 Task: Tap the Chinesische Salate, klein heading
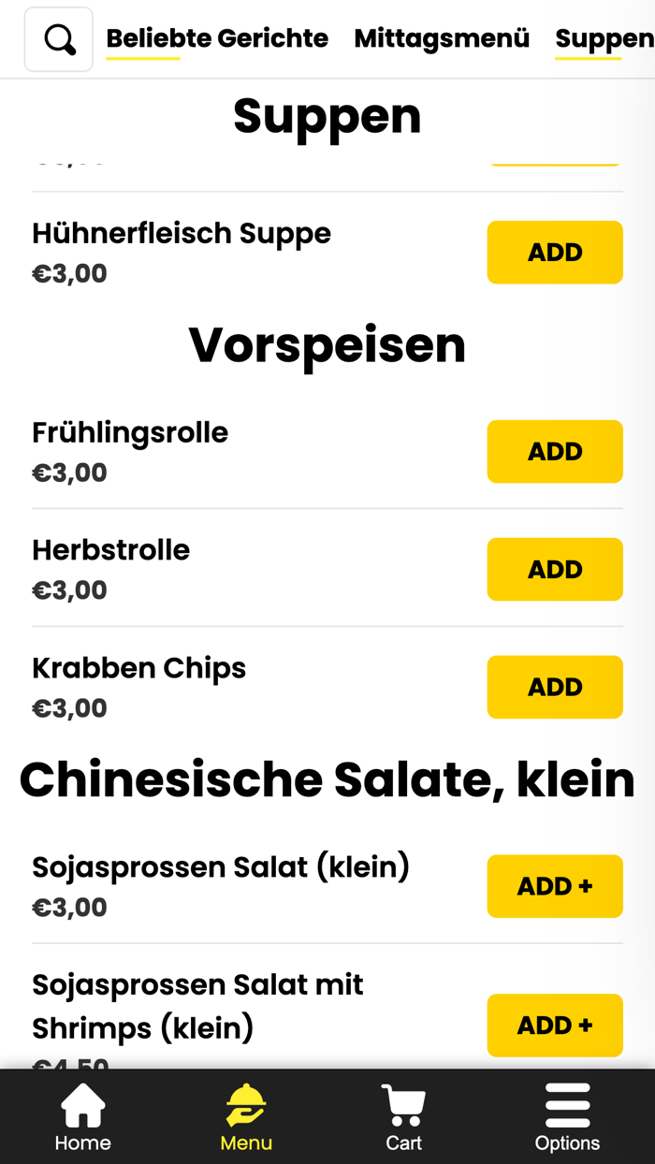[327, 779]
